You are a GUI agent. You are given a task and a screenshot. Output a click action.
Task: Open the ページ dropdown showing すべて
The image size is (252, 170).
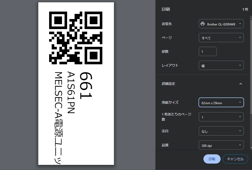[x=221, y=38]
